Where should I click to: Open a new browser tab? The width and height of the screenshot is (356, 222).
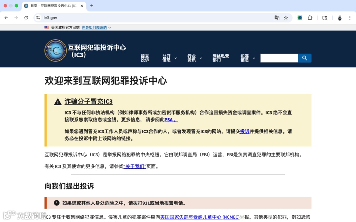point(92,6)
